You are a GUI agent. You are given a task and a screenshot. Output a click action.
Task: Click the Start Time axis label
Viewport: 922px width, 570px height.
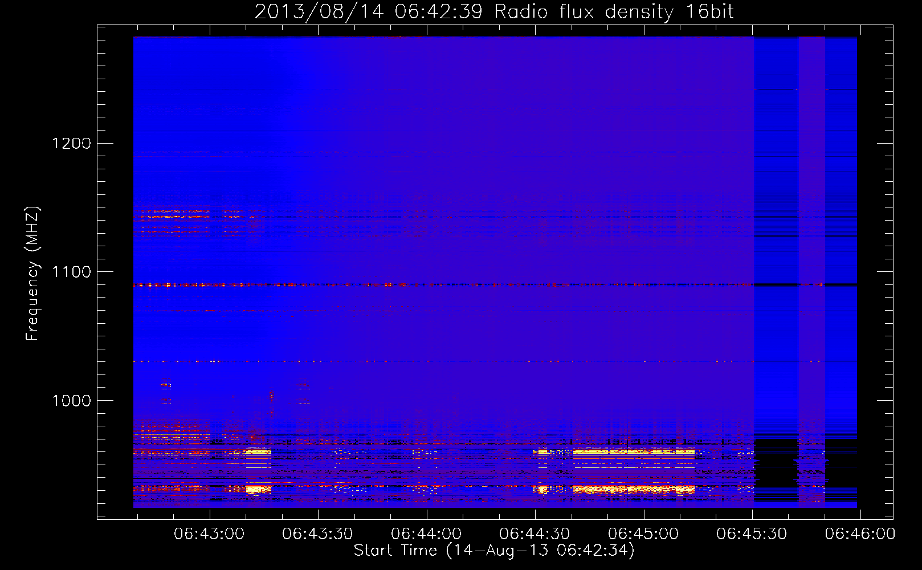tap(494, 551)
